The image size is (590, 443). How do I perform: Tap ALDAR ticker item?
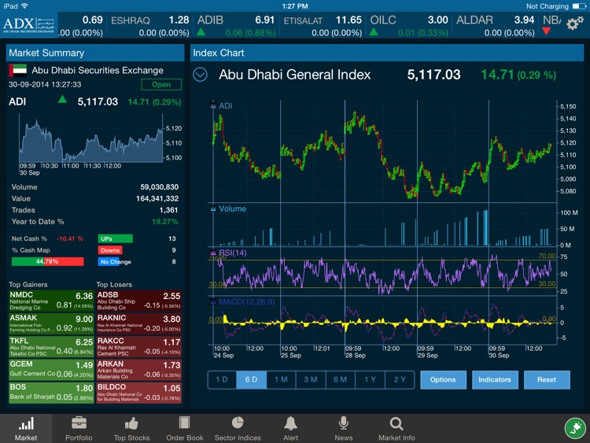(495, 26)
